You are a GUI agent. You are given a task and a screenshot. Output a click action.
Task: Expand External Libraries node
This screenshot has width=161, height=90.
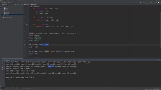(2, 16)
